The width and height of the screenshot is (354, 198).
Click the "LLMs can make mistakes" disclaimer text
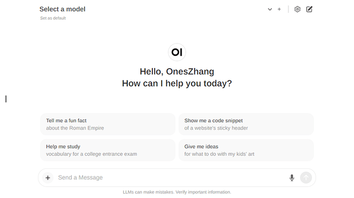point(177,192)
